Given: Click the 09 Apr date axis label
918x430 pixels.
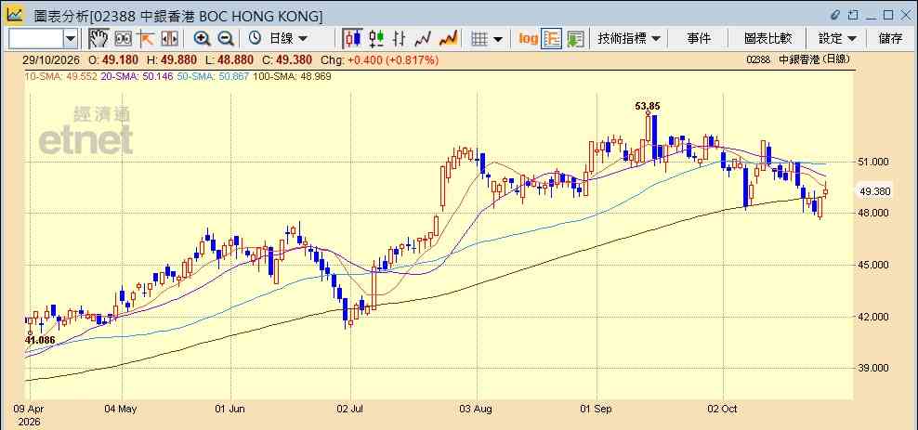Looking at the screenshot, I should tap(27, 409).
